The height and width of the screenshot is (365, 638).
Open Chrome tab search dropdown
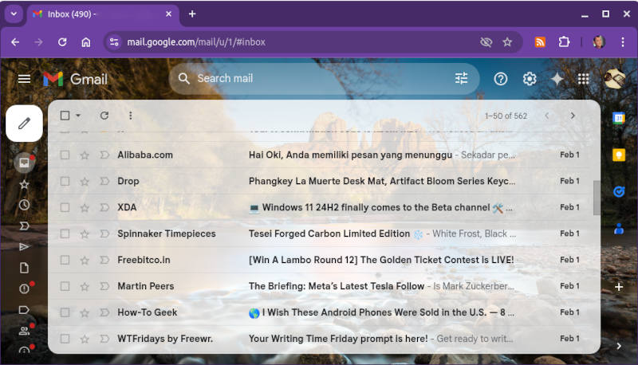point(14,14)
